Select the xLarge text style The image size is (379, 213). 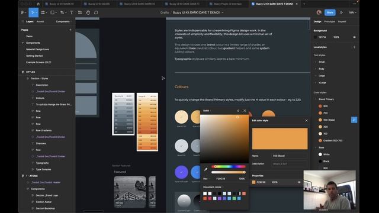point(322,83)
